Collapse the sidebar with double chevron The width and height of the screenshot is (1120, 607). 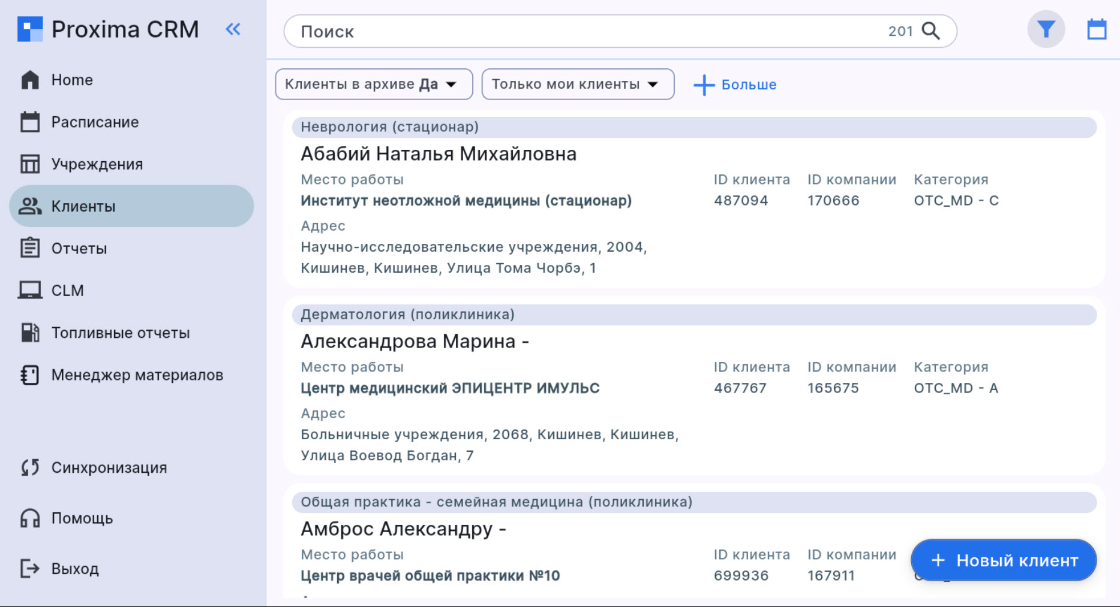(x=233, y=29)
